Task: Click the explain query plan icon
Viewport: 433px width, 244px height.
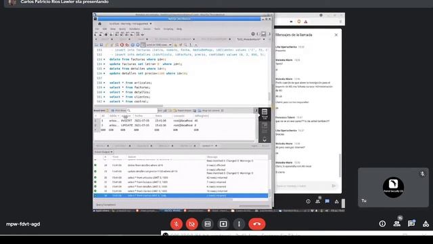Action: [x=117, y=45]
